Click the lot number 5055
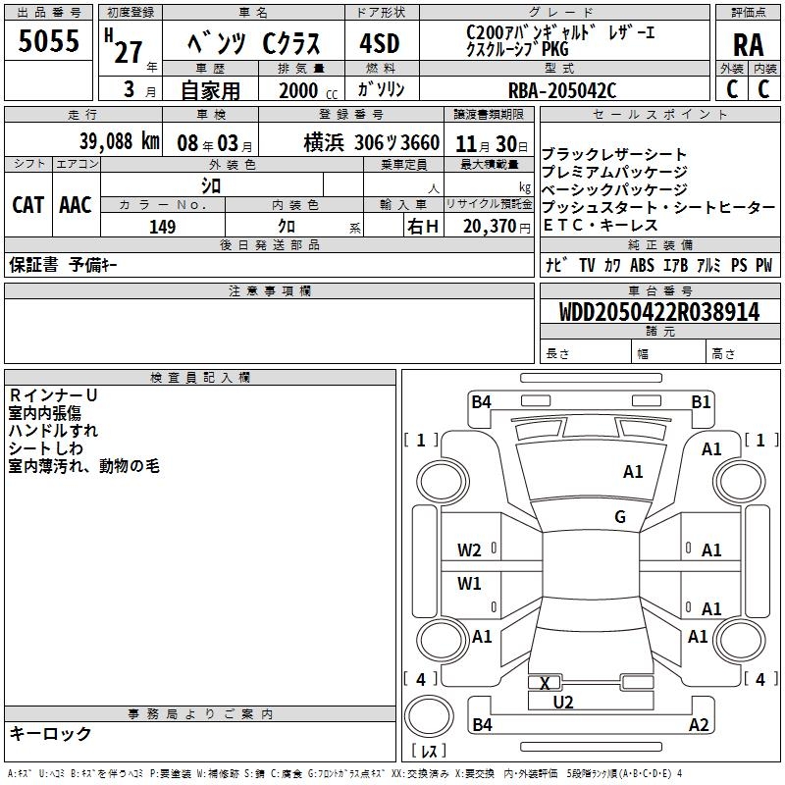Screen dimensions: 785x785 pos(49,41)
